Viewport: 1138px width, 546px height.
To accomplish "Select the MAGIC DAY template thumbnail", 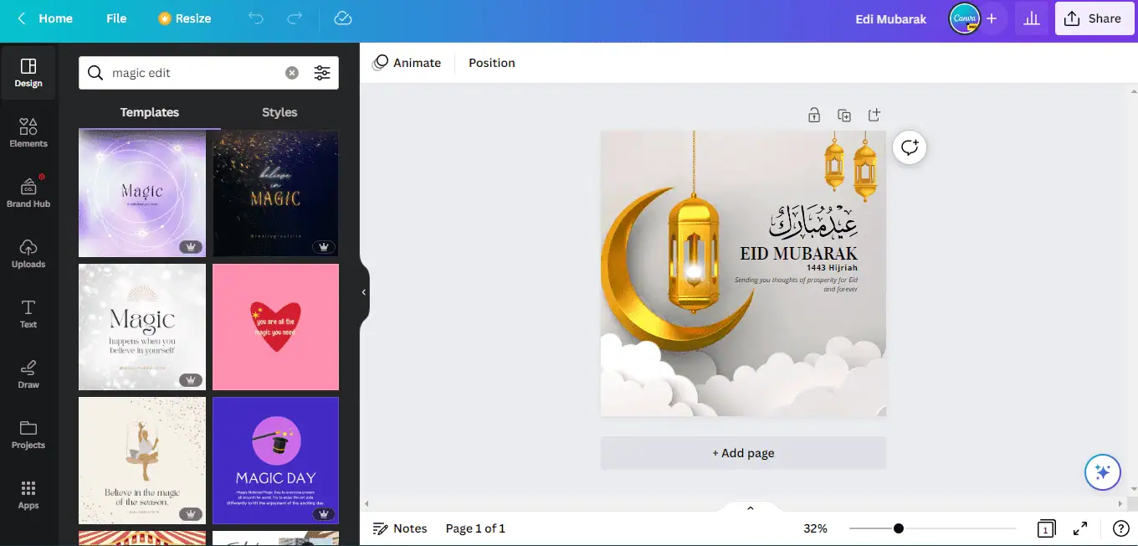I will (x=275, y=460).
